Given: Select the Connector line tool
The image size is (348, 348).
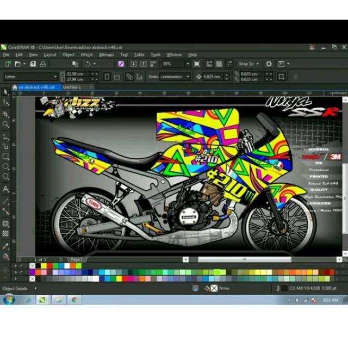Looking at the screenshot, I should click(x=5, y=212).
